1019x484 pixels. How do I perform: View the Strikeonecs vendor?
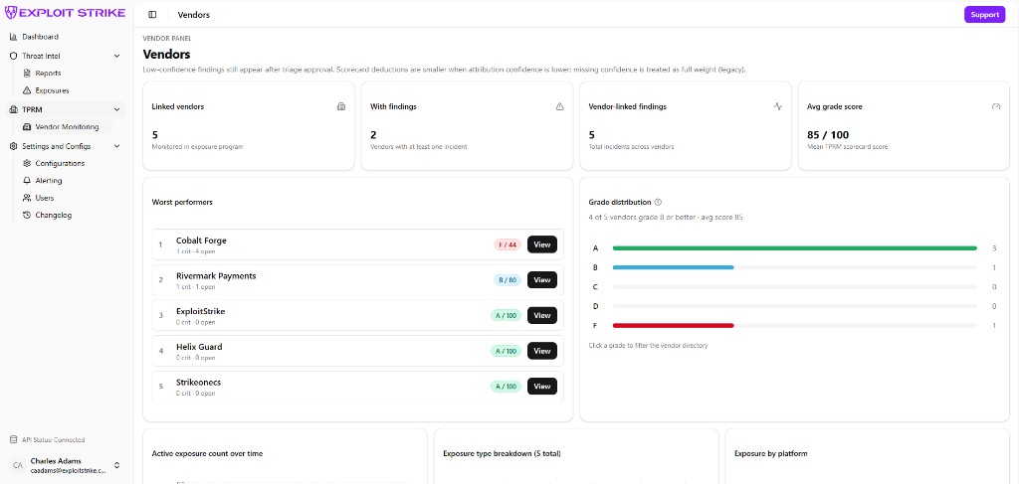click(542, 386)
